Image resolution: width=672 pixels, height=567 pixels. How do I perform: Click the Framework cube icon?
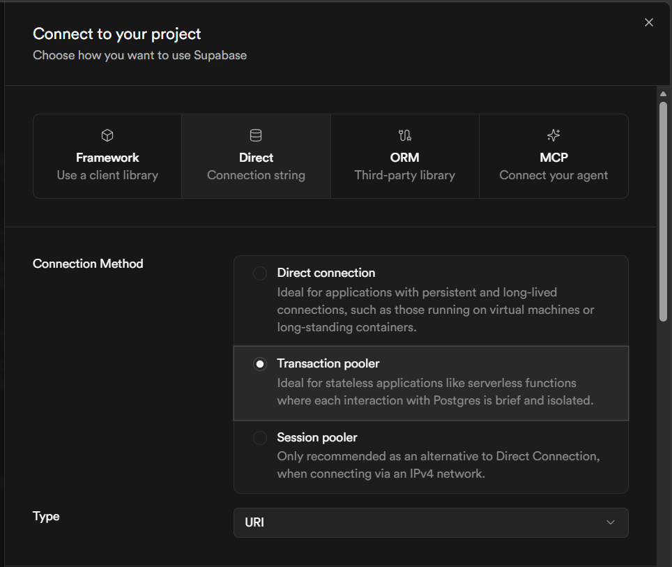click(x=107, y=135)
